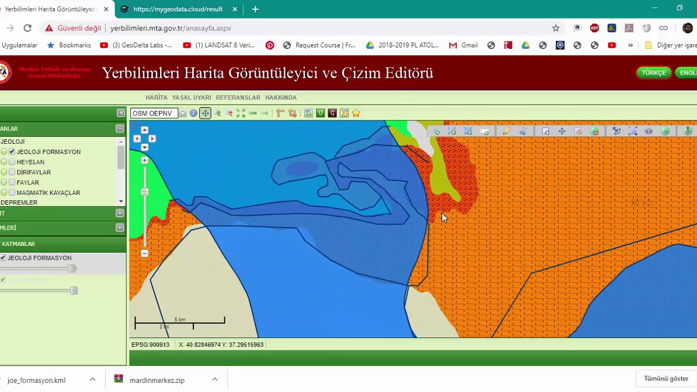Collapse the left sidebar arrow button
The image size is (697, 392).
pos(121,113)
